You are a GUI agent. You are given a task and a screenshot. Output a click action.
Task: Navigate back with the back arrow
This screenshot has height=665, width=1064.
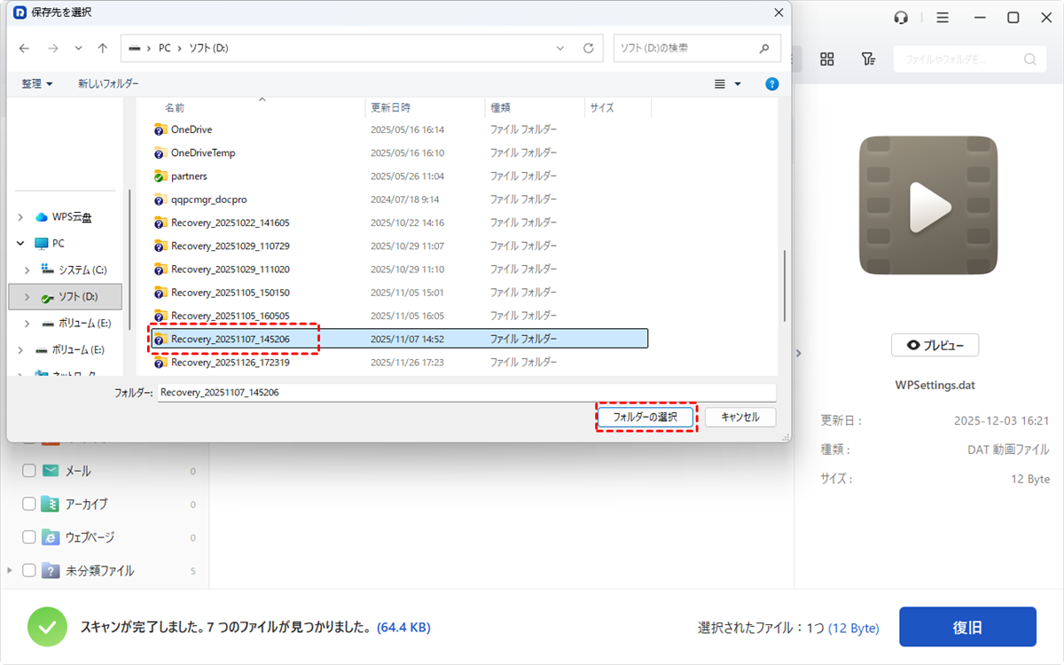tap(24, 48)
